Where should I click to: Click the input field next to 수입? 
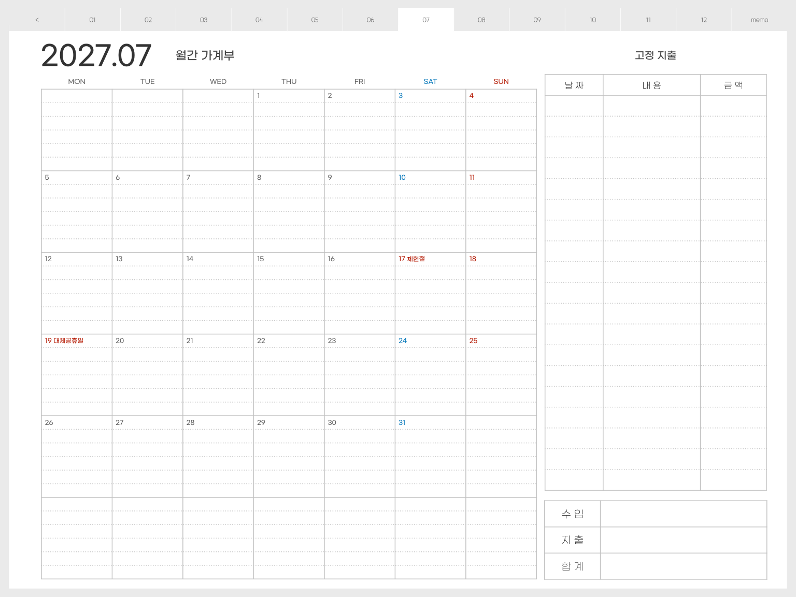tap(684, 514)
